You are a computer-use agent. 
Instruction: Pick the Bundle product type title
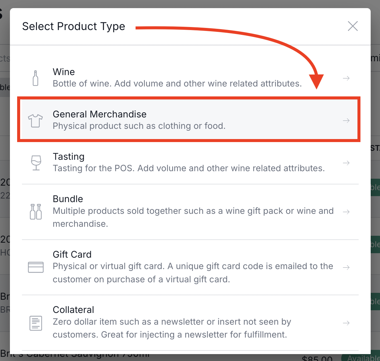68,199
